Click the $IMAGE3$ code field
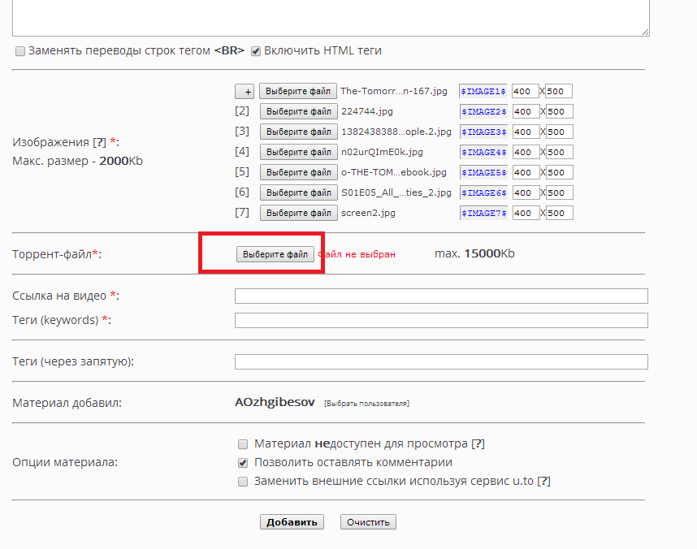Viewport: 697px width, 549px height. click(x=483, y=132)
